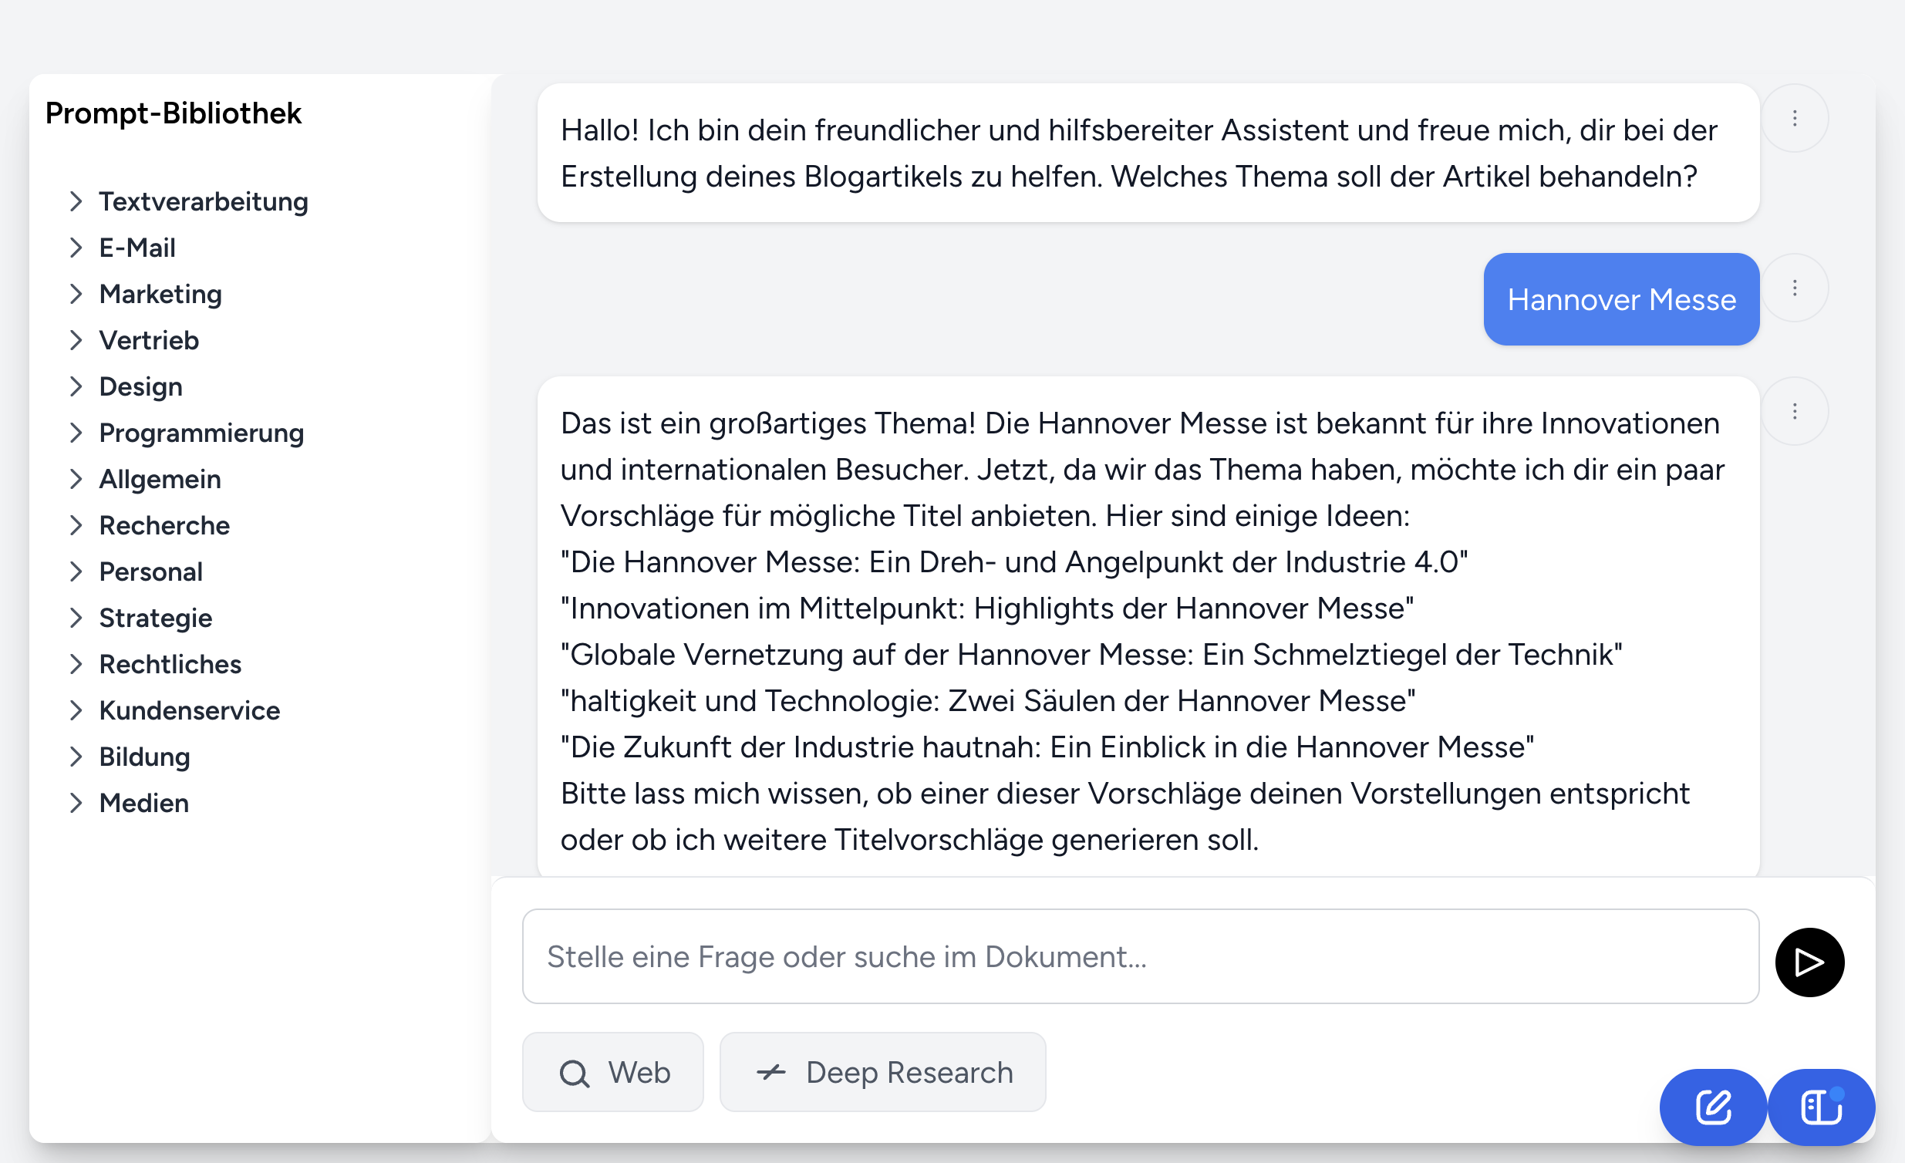Click the magnifier icon in Web button

click(x=575, y=1074)
